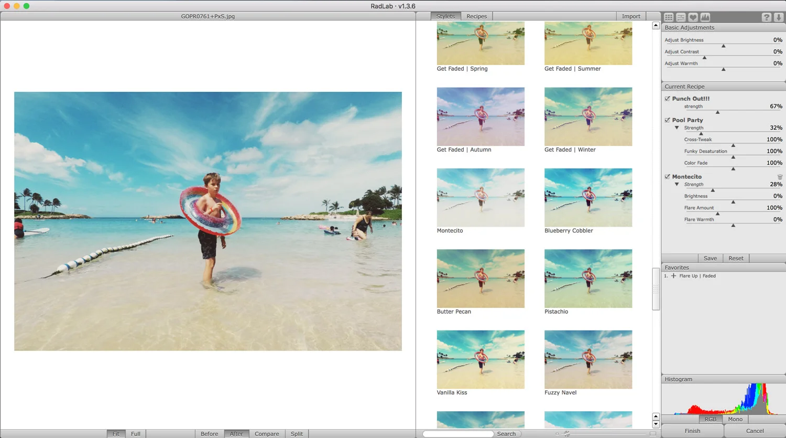This screenshot has width=786, height=438.
Task: Apply the Vanilla Kiss stylet
Action: click(x=481, y=359)
